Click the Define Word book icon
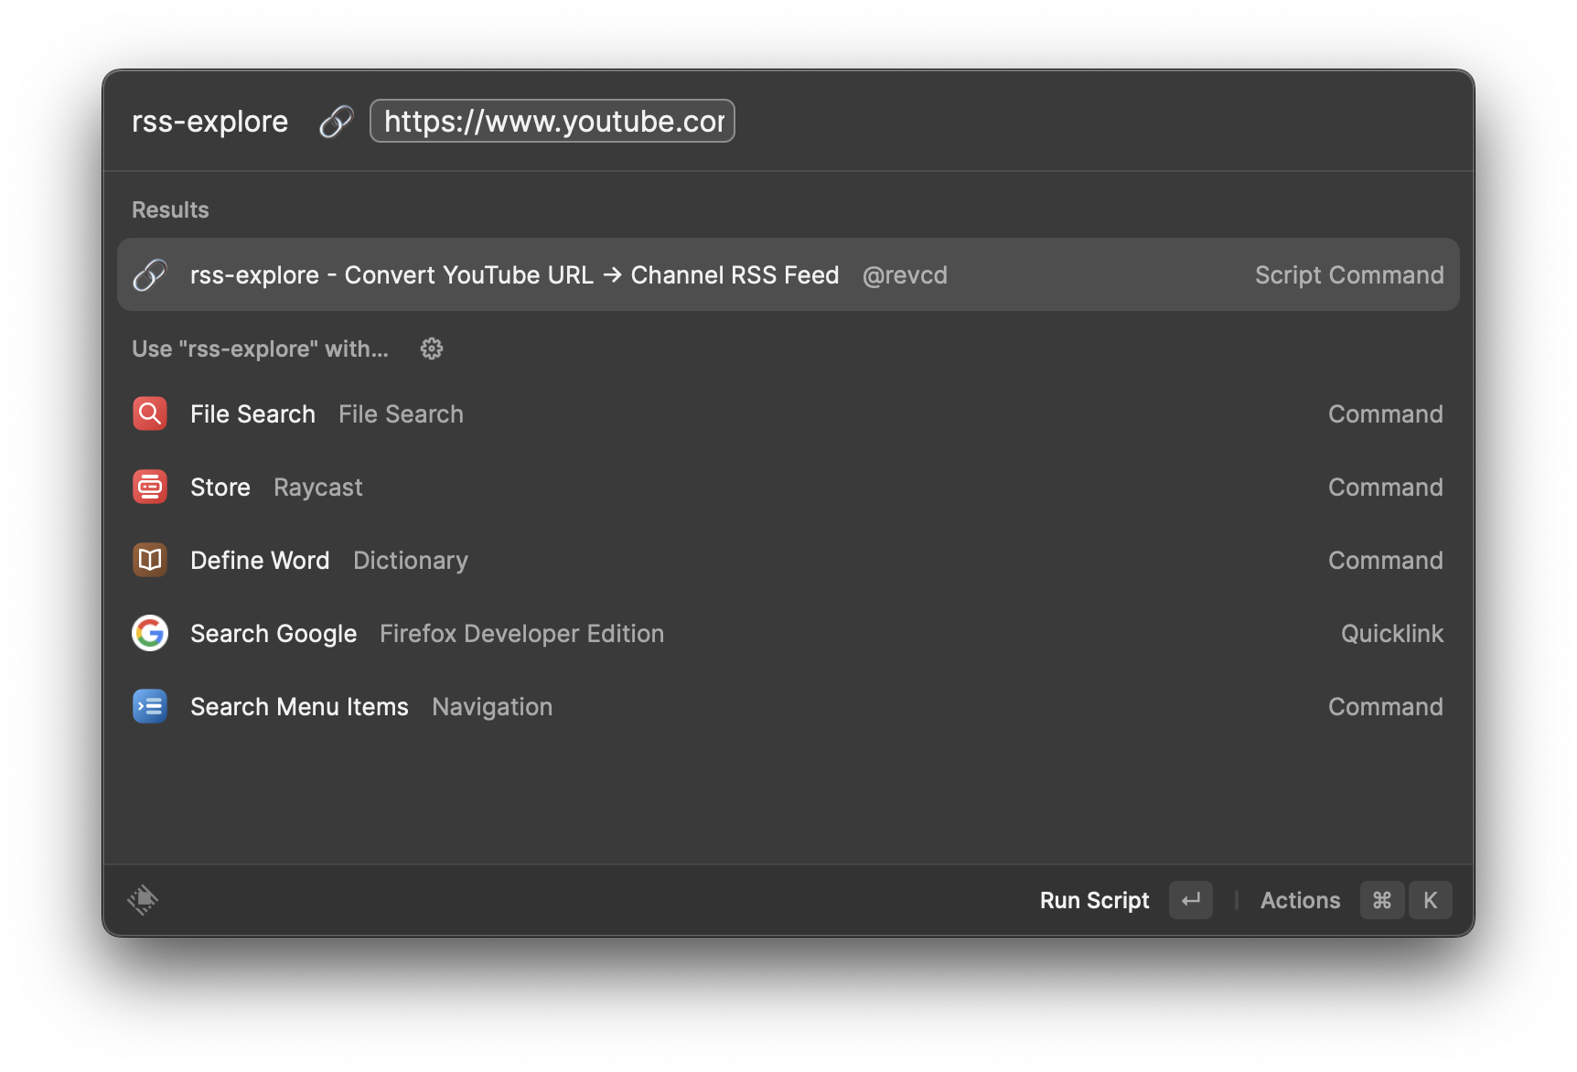 [150, 560]
